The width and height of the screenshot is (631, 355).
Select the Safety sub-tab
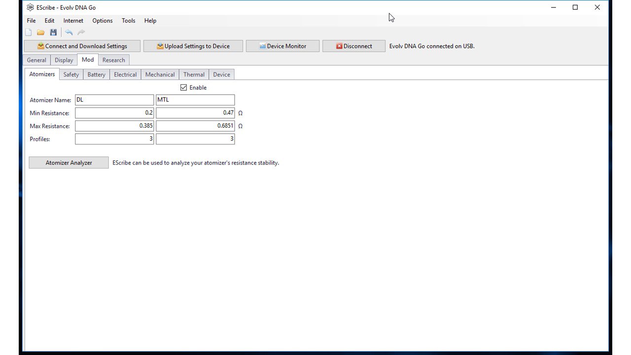point(71,74)
